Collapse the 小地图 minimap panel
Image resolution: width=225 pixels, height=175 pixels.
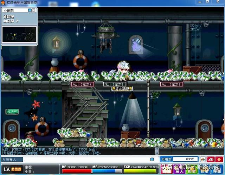[30, 10]
